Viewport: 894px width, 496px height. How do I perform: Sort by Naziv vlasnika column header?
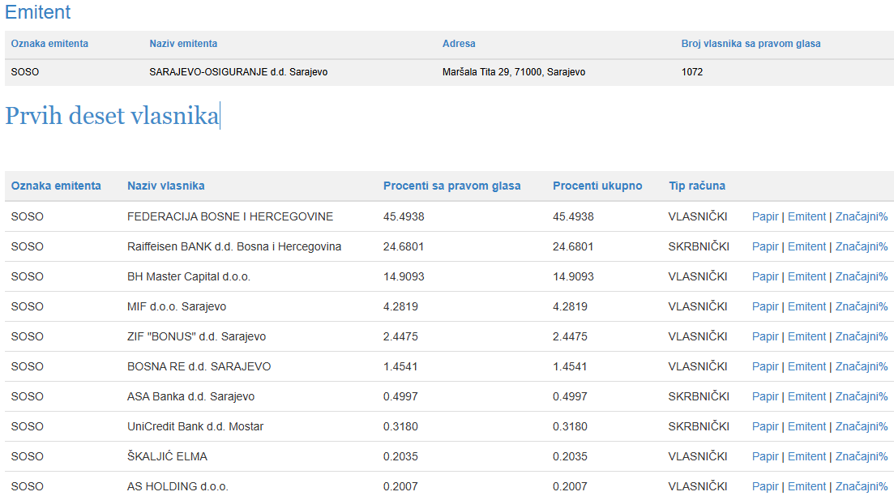(165, 186)
